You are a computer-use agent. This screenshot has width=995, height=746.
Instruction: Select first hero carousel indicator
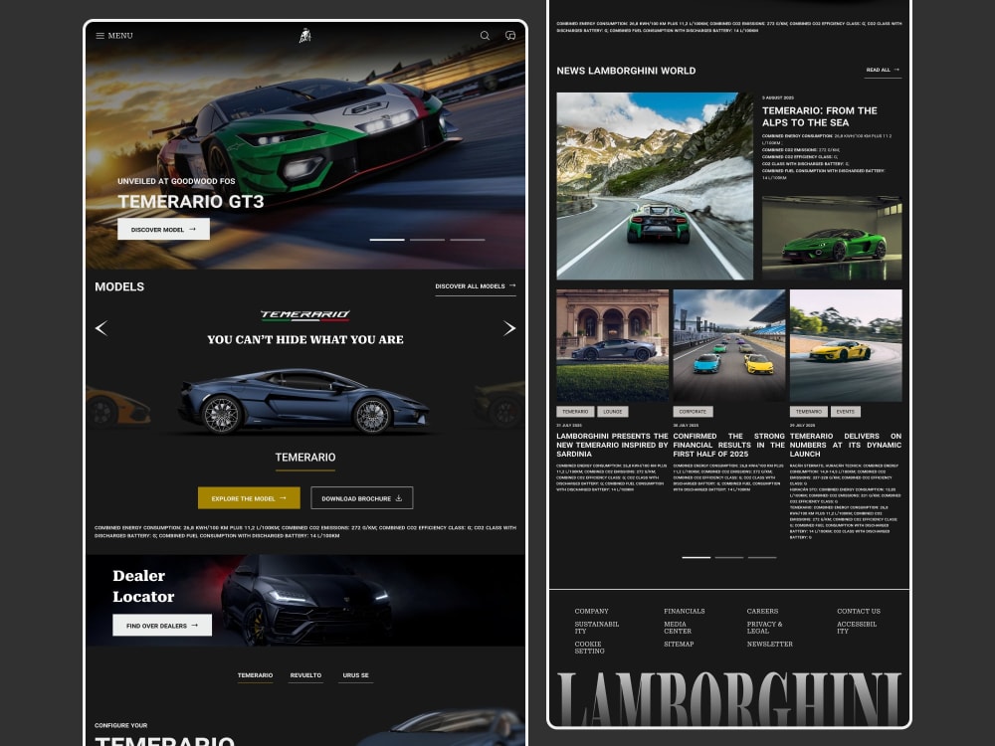click(387, 240)
